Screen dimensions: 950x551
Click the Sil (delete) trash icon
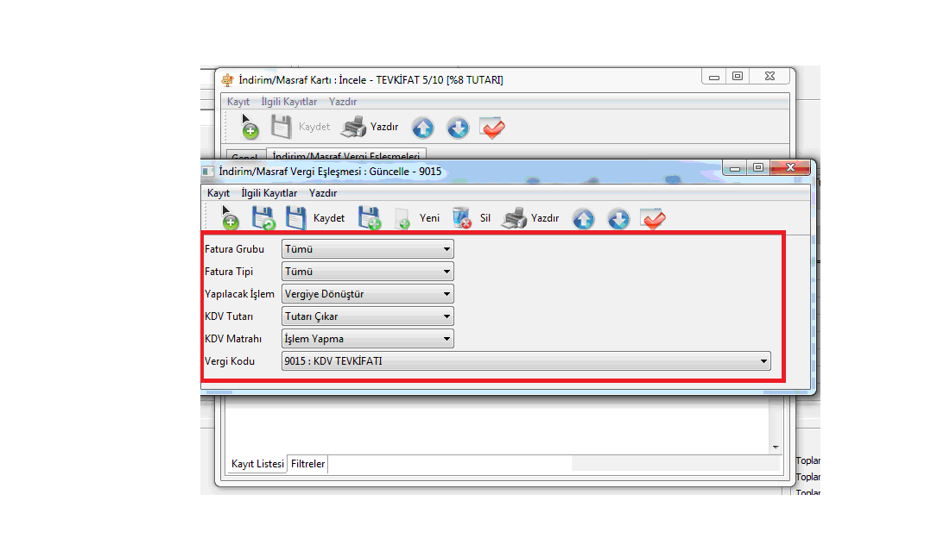coord(461,218)
